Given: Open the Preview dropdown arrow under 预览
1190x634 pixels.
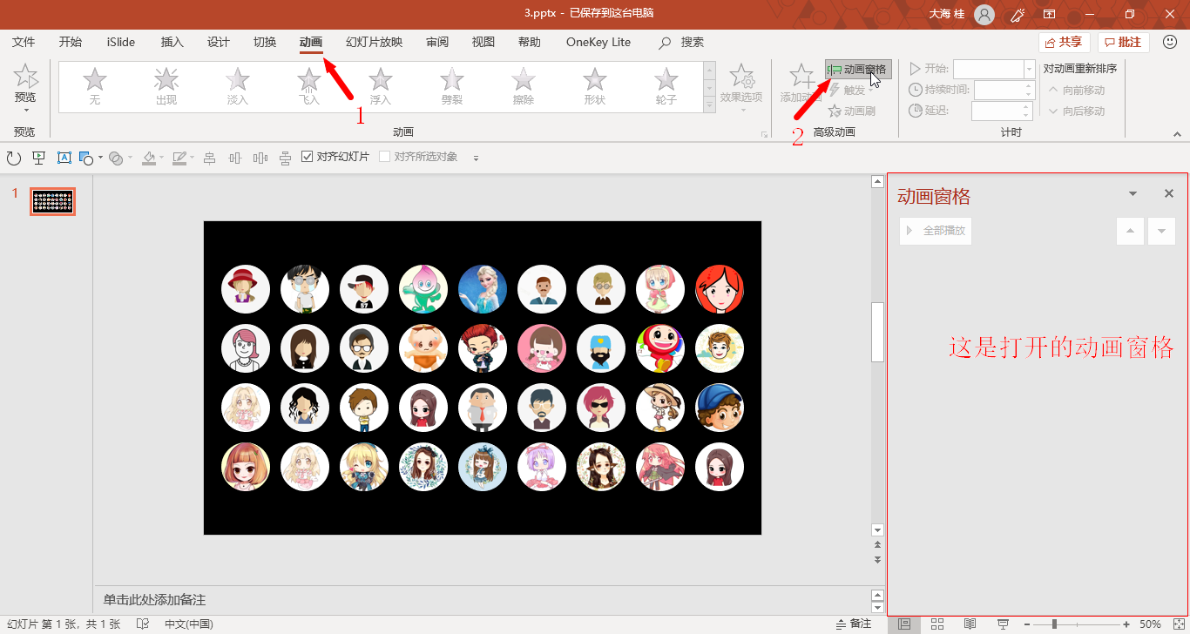Looking at the screenshot, I should [x=26, y=111].
